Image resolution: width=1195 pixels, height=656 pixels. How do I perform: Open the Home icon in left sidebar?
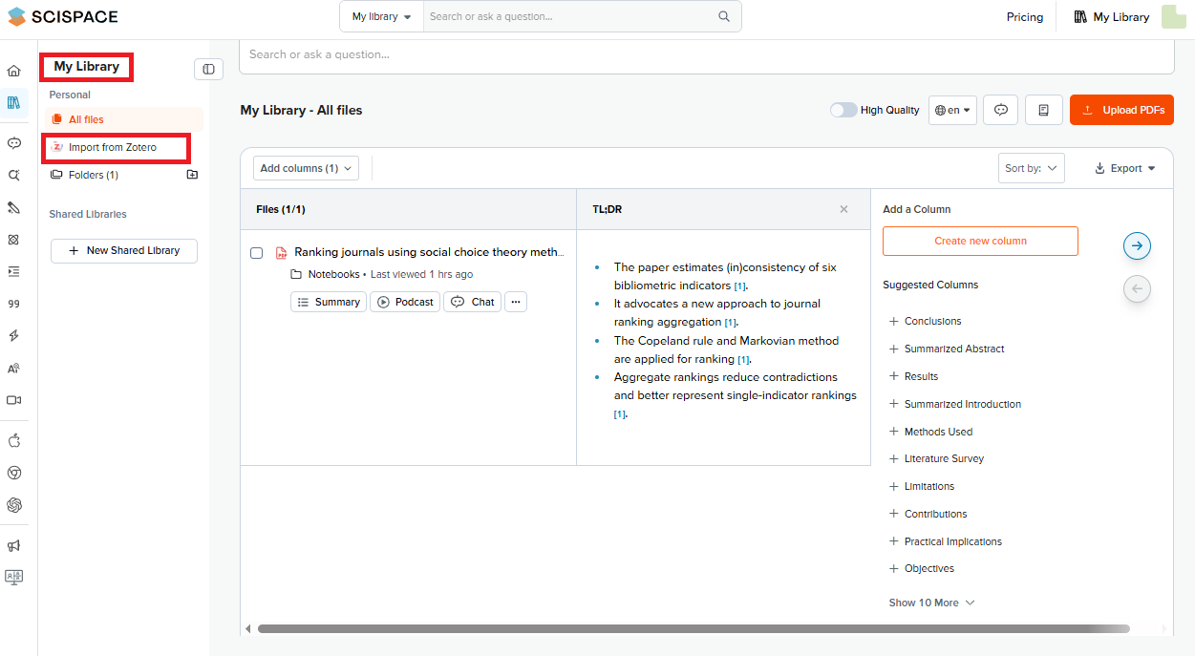click(x=13, y=71)
